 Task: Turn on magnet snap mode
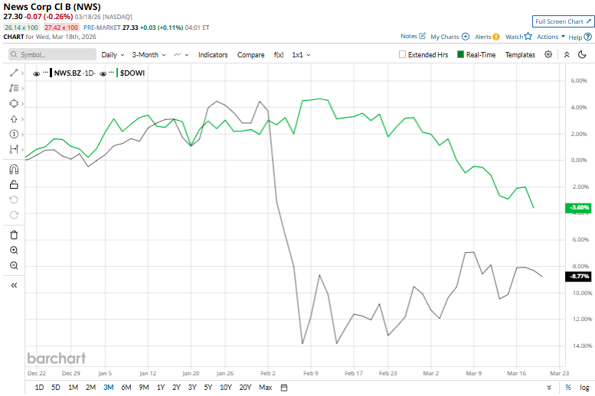[x=14, y=169]
